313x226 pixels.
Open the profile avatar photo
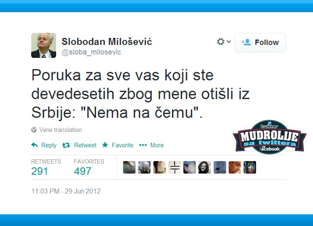pyautogui.click(x=43, y=45)
